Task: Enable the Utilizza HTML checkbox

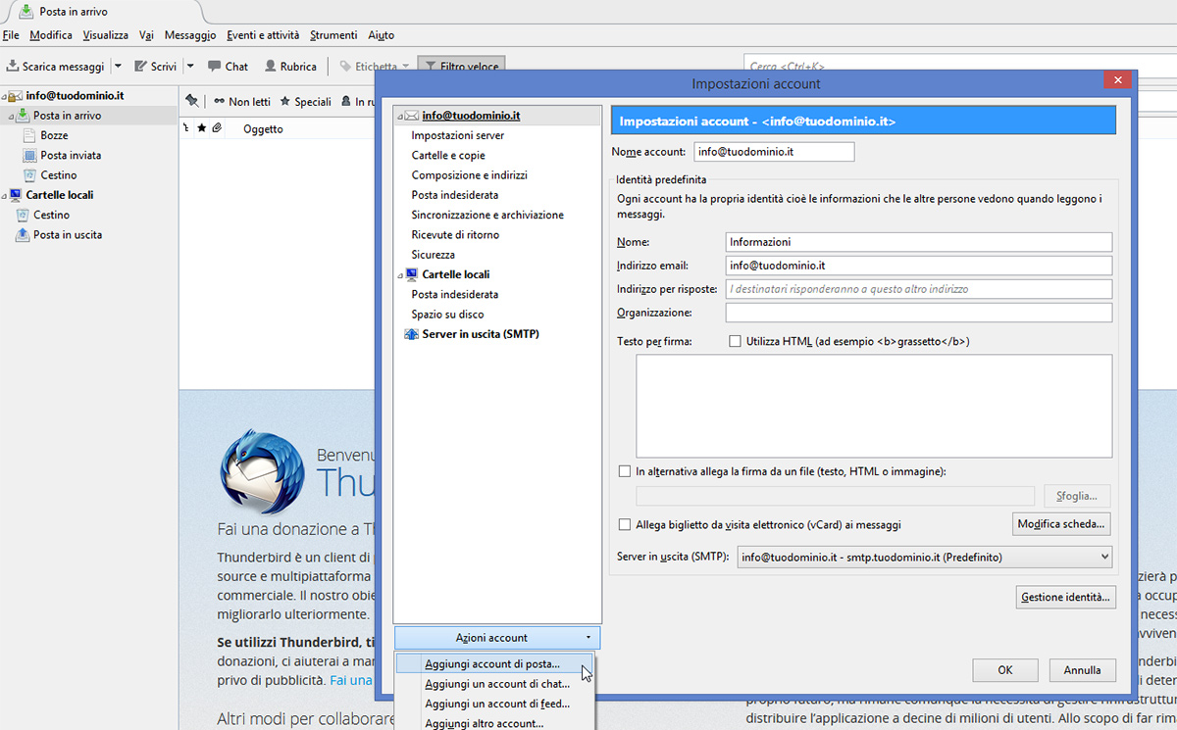Action: [735, 341]
